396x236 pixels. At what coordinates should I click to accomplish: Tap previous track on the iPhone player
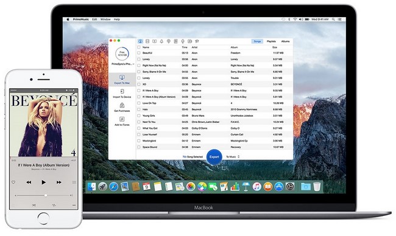[29, 182]
